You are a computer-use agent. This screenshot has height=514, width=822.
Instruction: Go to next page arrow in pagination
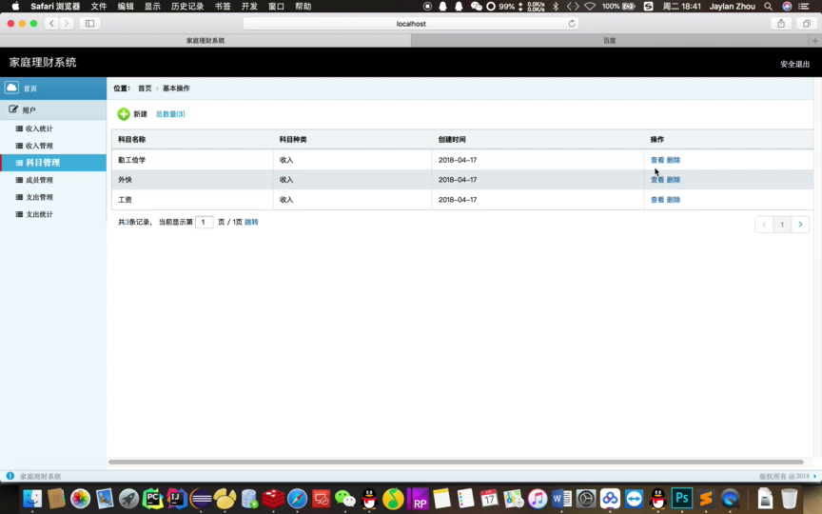[800, 225]
